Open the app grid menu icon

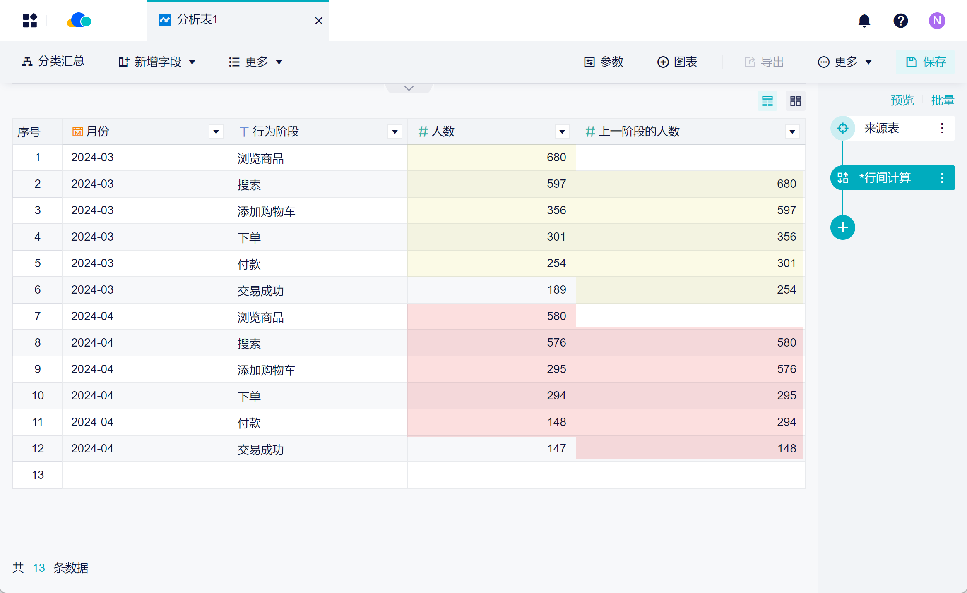click(30, 20)
